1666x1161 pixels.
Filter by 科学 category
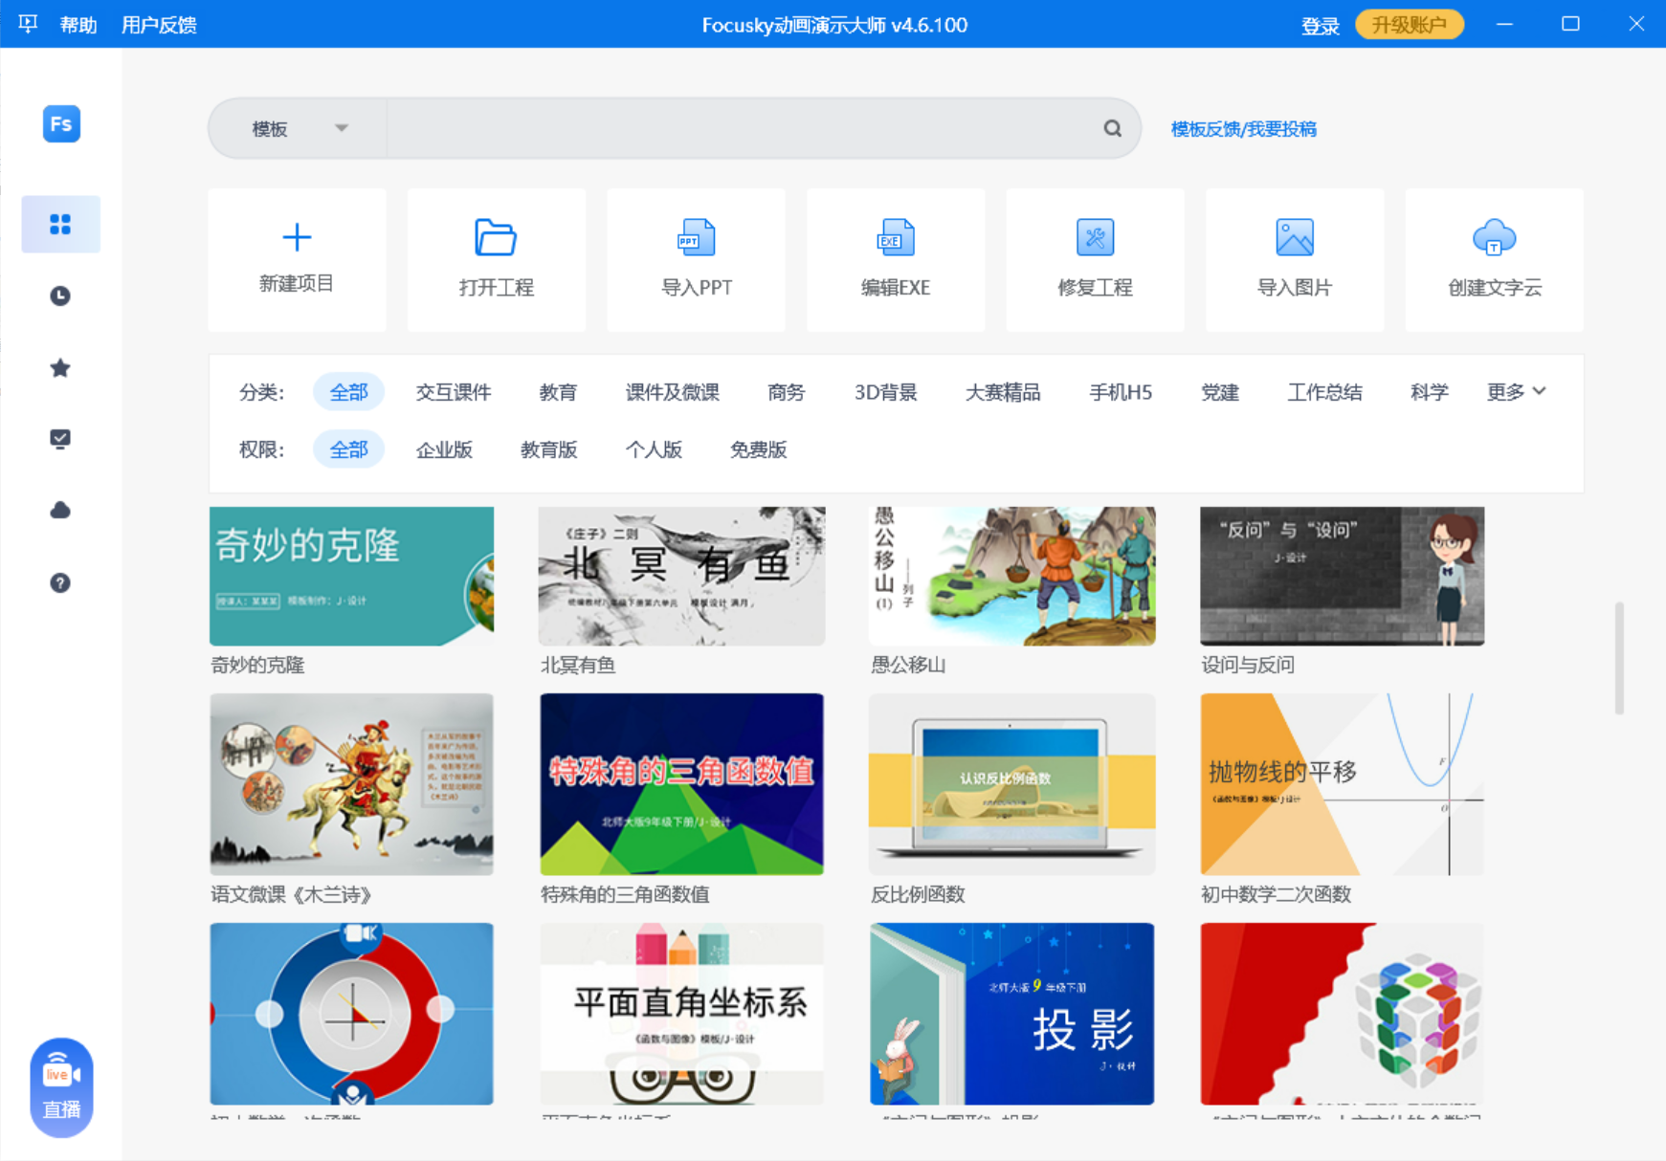(x=1429, y=392)
